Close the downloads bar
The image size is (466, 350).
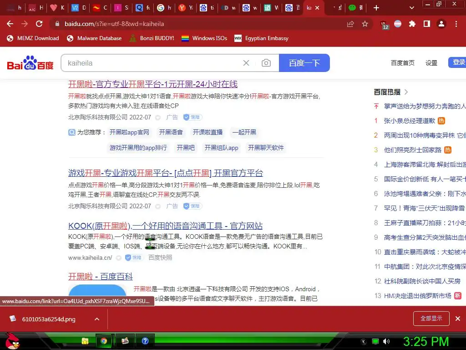tap(458, 319)
